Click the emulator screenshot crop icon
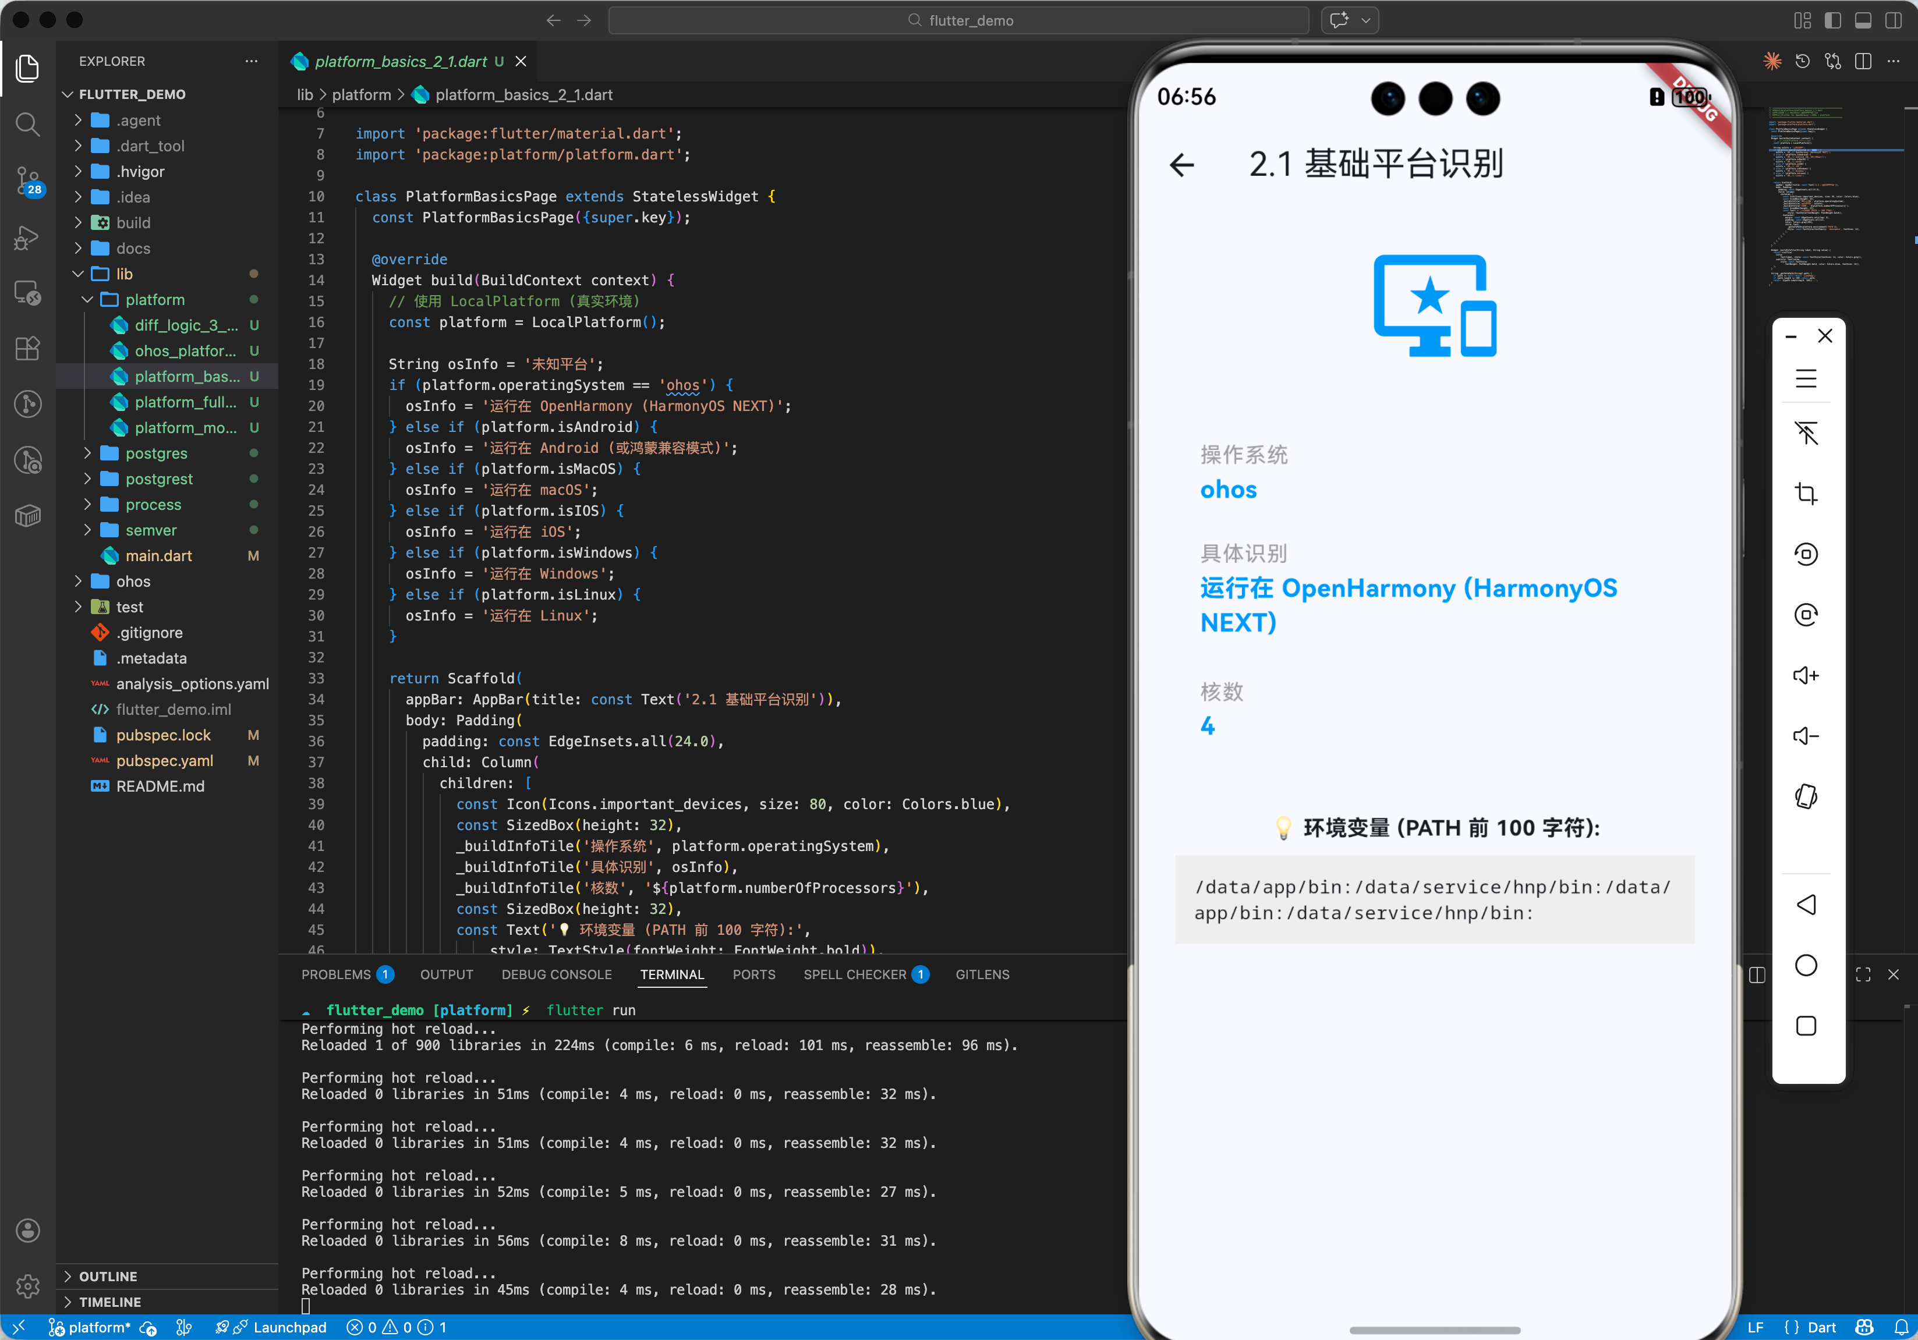The image size is (1918, 1340). [x=1805, y=494]
